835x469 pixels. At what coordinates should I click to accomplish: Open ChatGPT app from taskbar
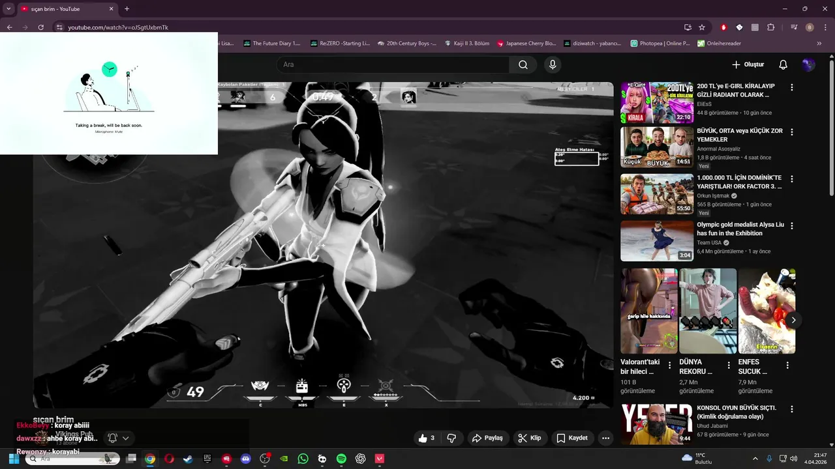pos(360,459)
